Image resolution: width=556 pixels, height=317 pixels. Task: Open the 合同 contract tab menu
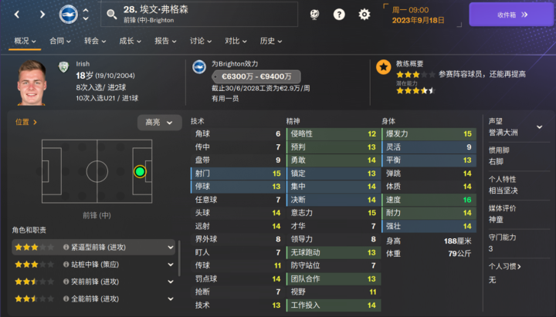click(x=60, y=41)
